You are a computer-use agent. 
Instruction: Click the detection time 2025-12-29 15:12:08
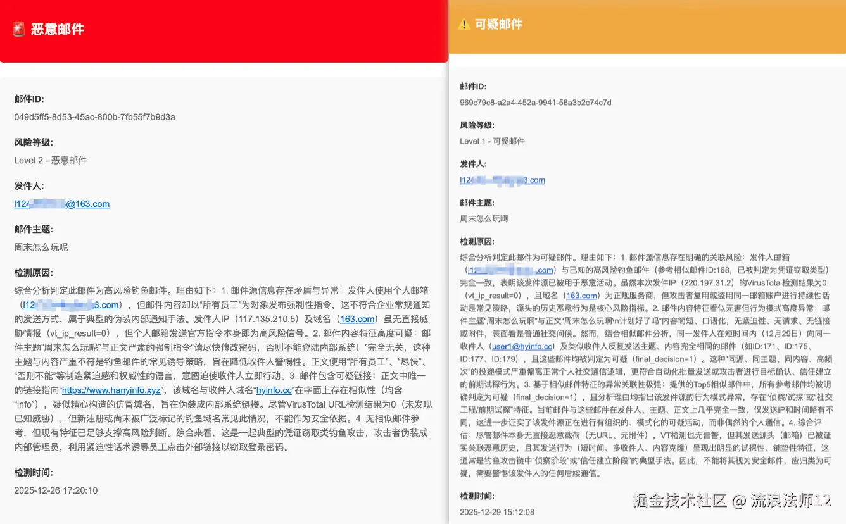pos(497,512)
